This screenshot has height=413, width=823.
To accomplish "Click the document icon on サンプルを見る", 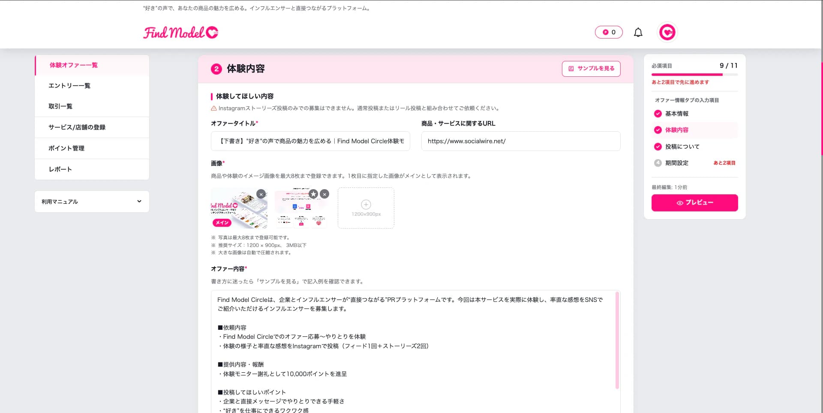I will (571, 69).
